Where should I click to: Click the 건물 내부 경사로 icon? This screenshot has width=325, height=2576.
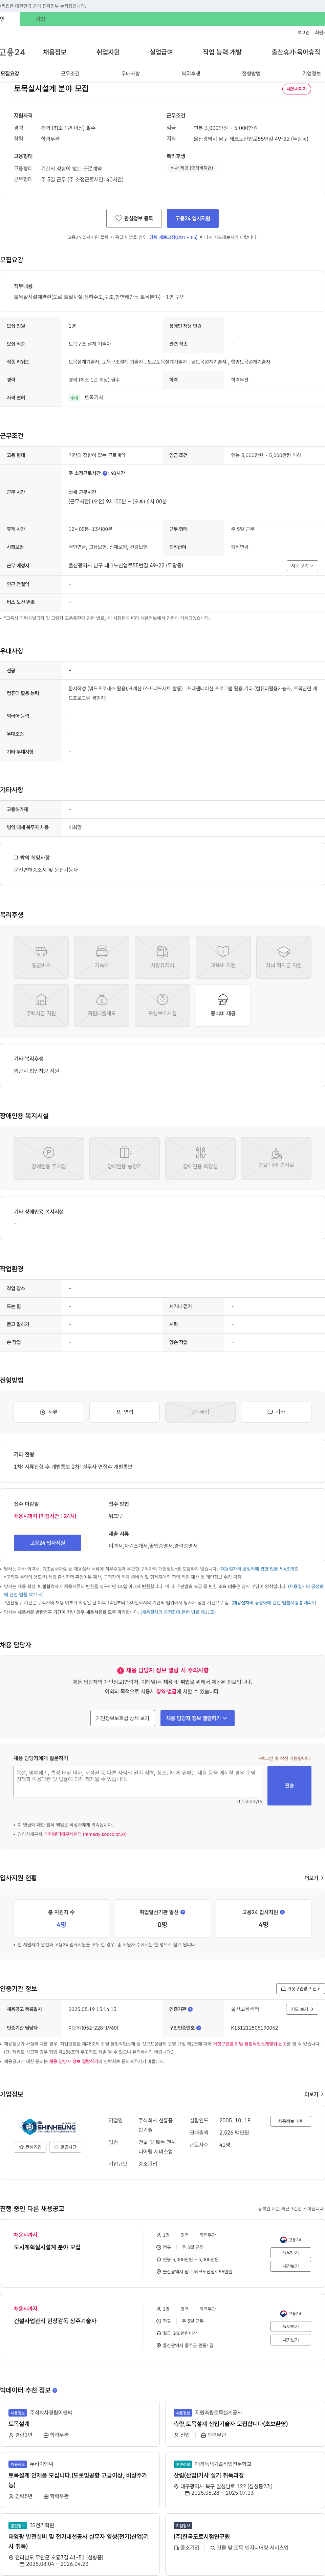pyautogui.click(x=276, y=1158)
